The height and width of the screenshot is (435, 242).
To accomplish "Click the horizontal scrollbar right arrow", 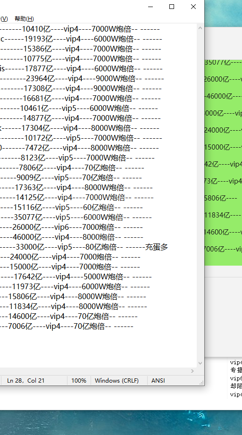I will (193, 371).
